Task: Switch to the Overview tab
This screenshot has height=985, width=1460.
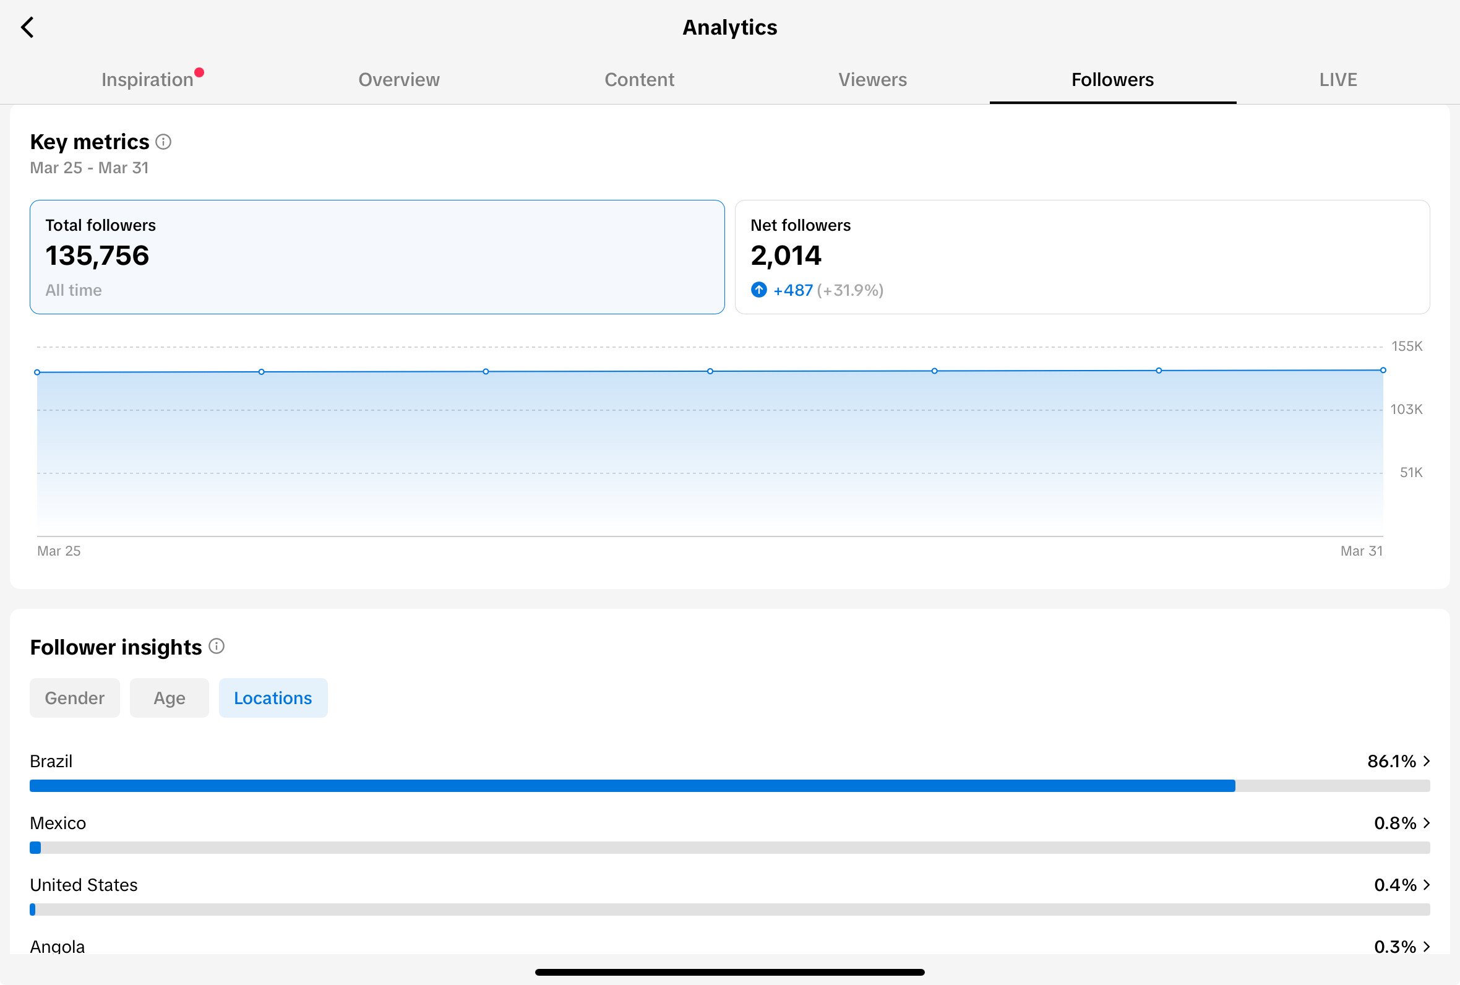Action: pos(399,80)
